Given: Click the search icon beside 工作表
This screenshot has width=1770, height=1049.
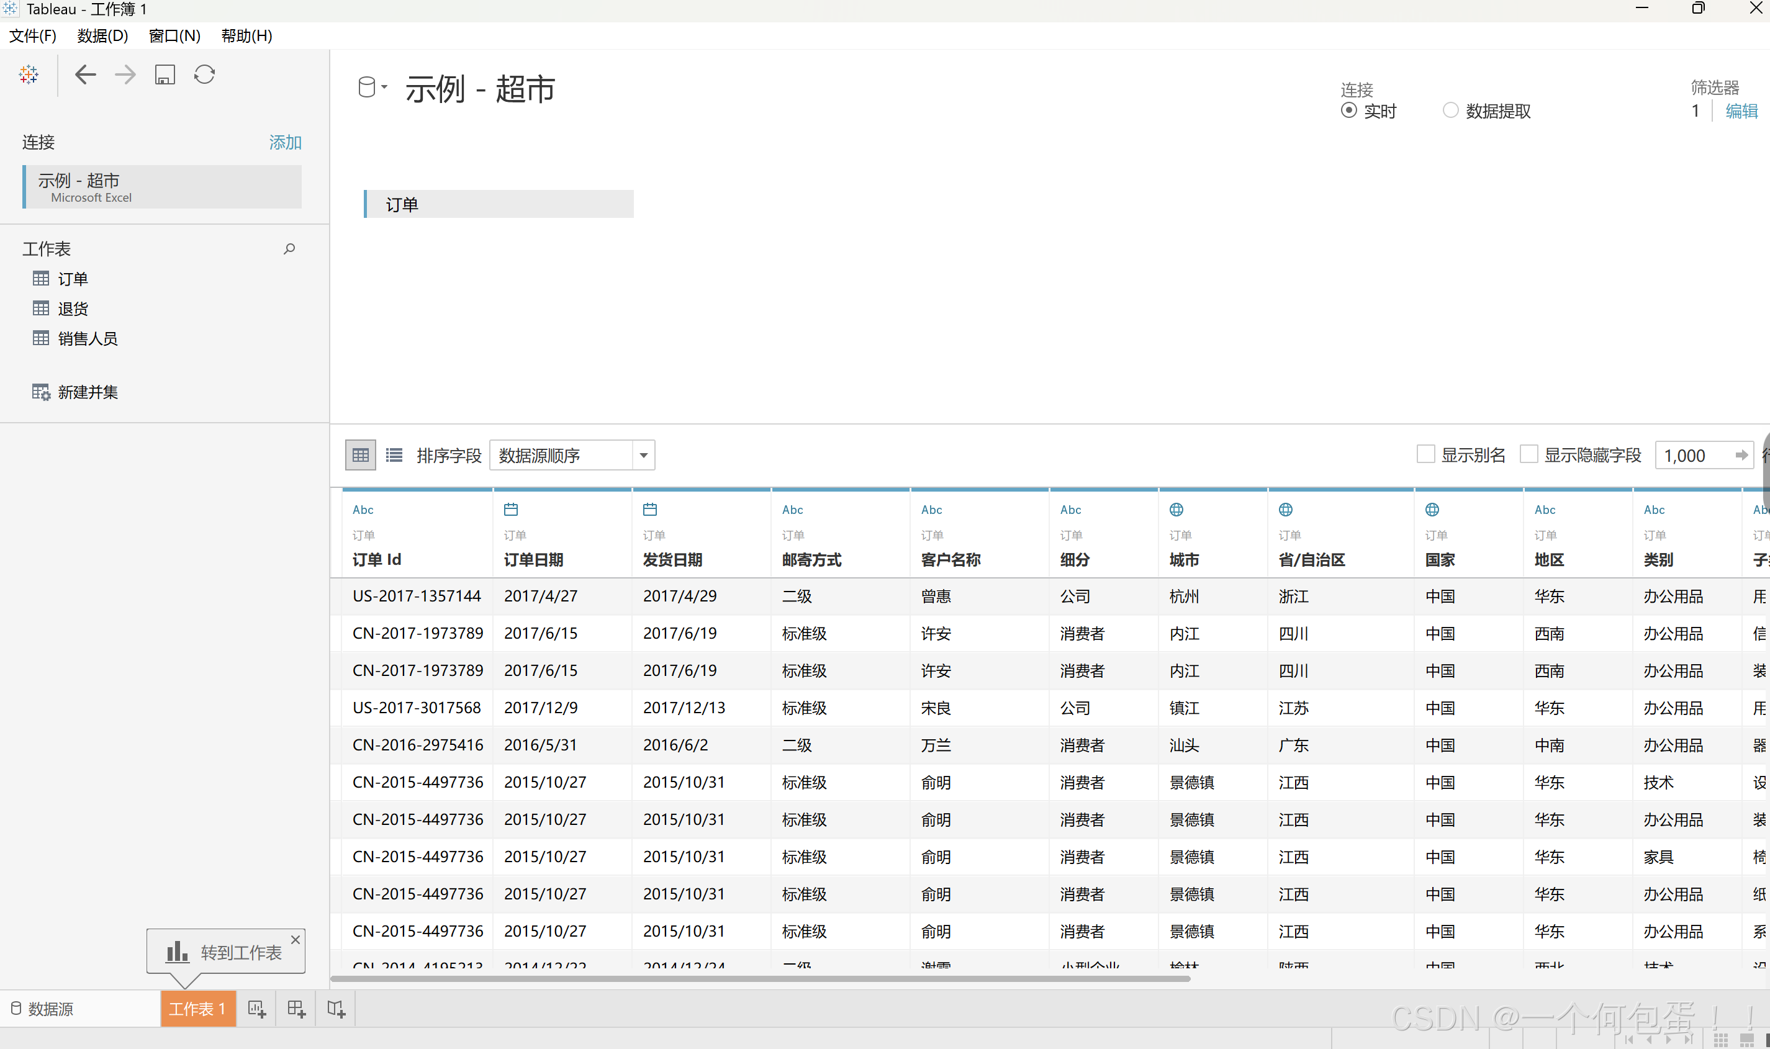Looking at the screenshot, I should [289, 249].
